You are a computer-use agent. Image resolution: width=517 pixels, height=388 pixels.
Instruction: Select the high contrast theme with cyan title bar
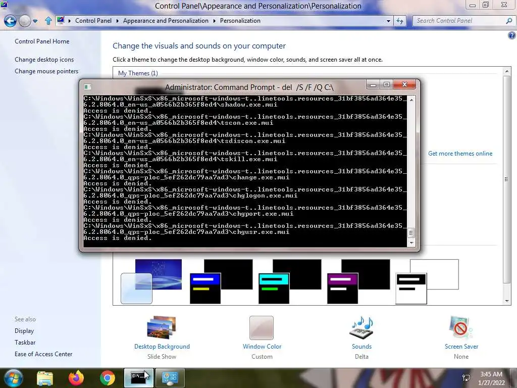pyautogui.click(x=290, y=281)
